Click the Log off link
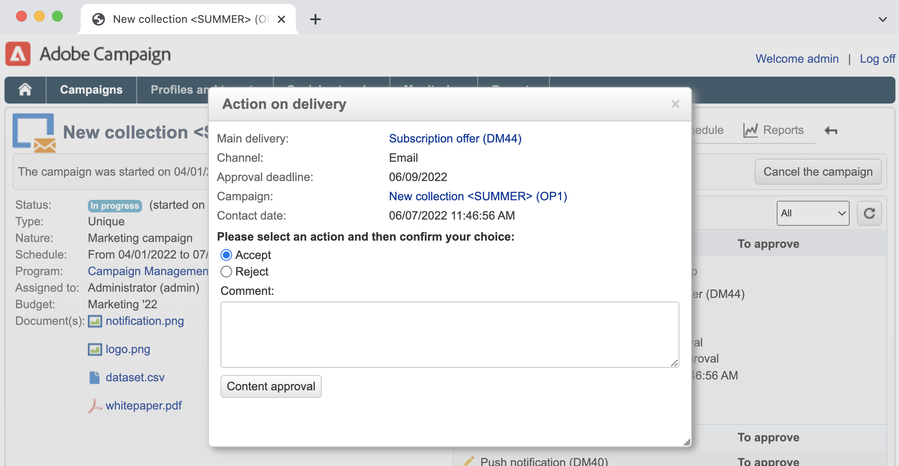 click(x=877, y=59)
